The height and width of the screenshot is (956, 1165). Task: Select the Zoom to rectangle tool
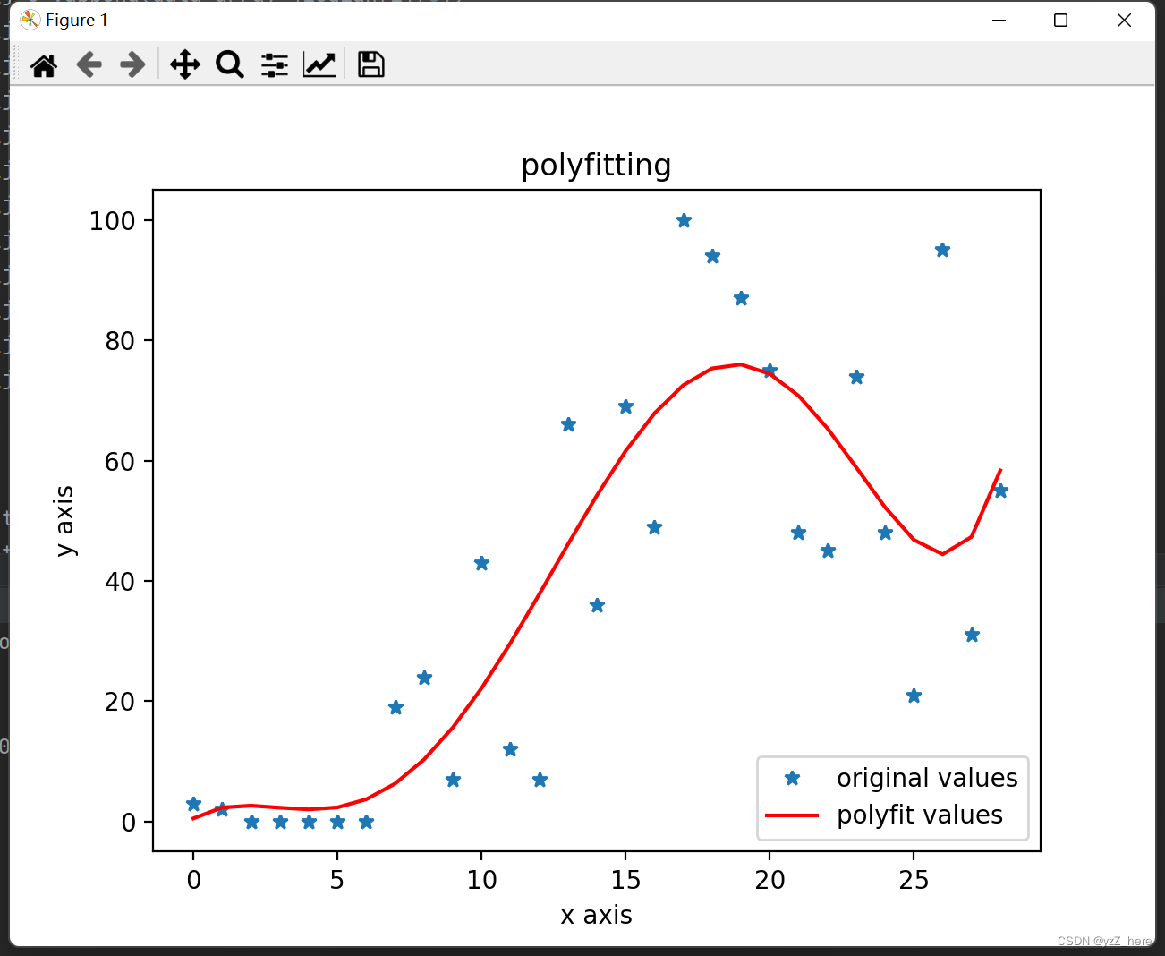(x=230, y=64)
